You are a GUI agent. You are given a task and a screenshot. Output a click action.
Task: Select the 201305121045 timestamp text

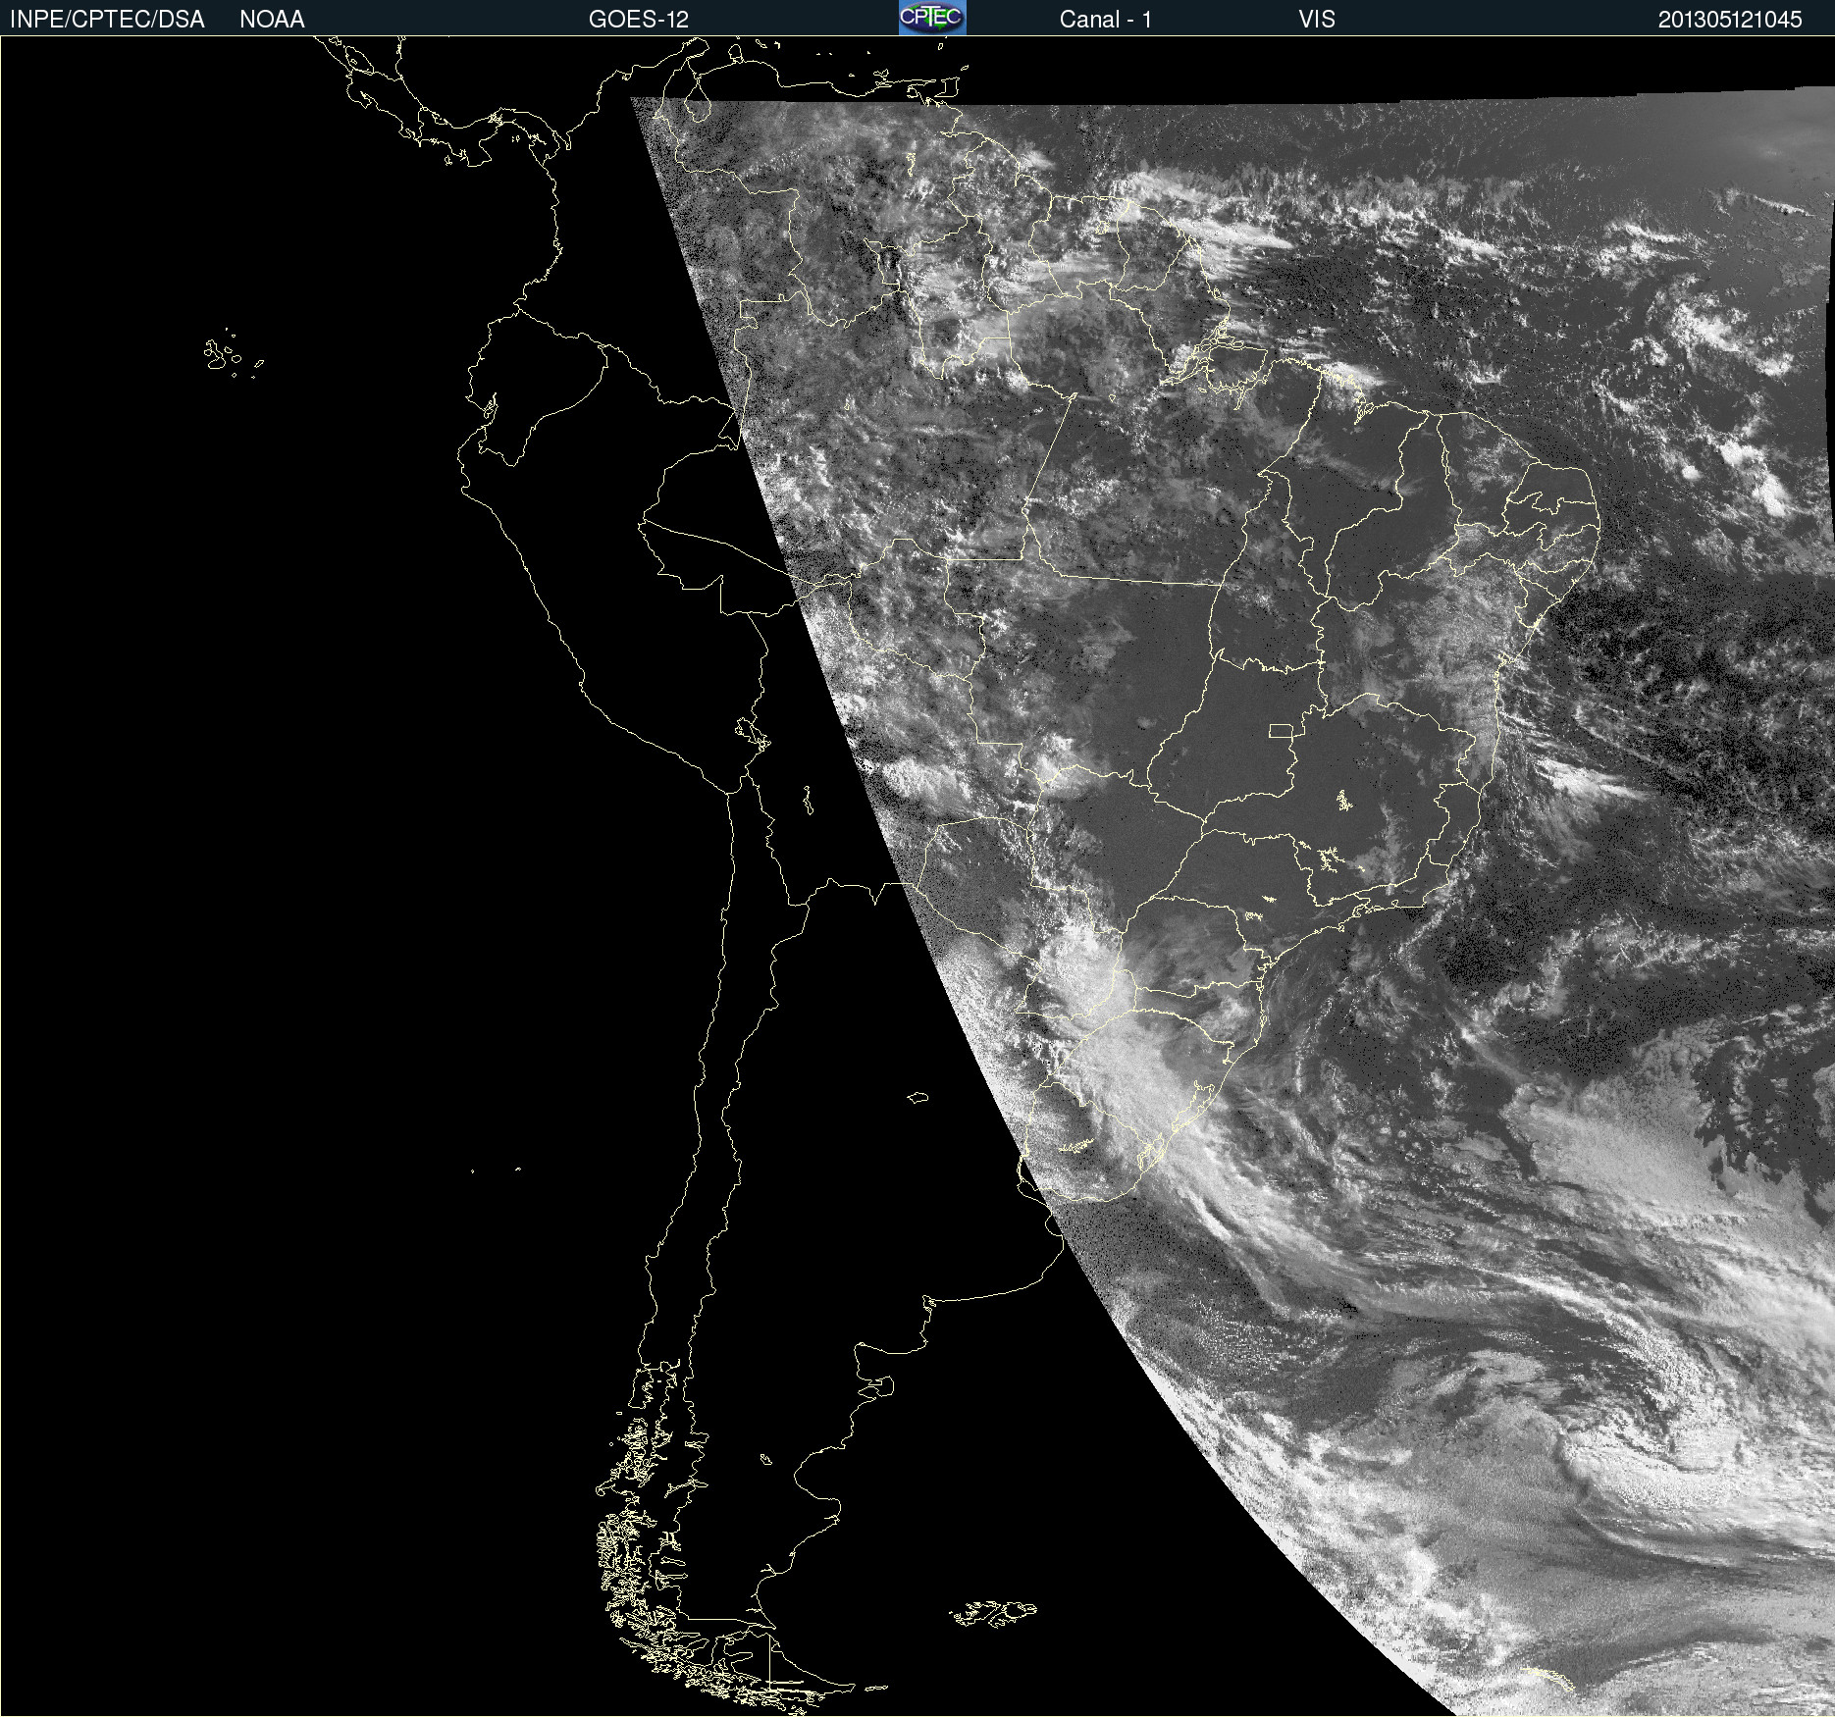coord(1730,20)
